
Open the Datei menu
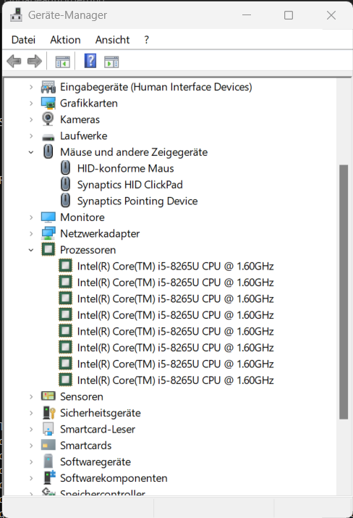tap(23, 40)
